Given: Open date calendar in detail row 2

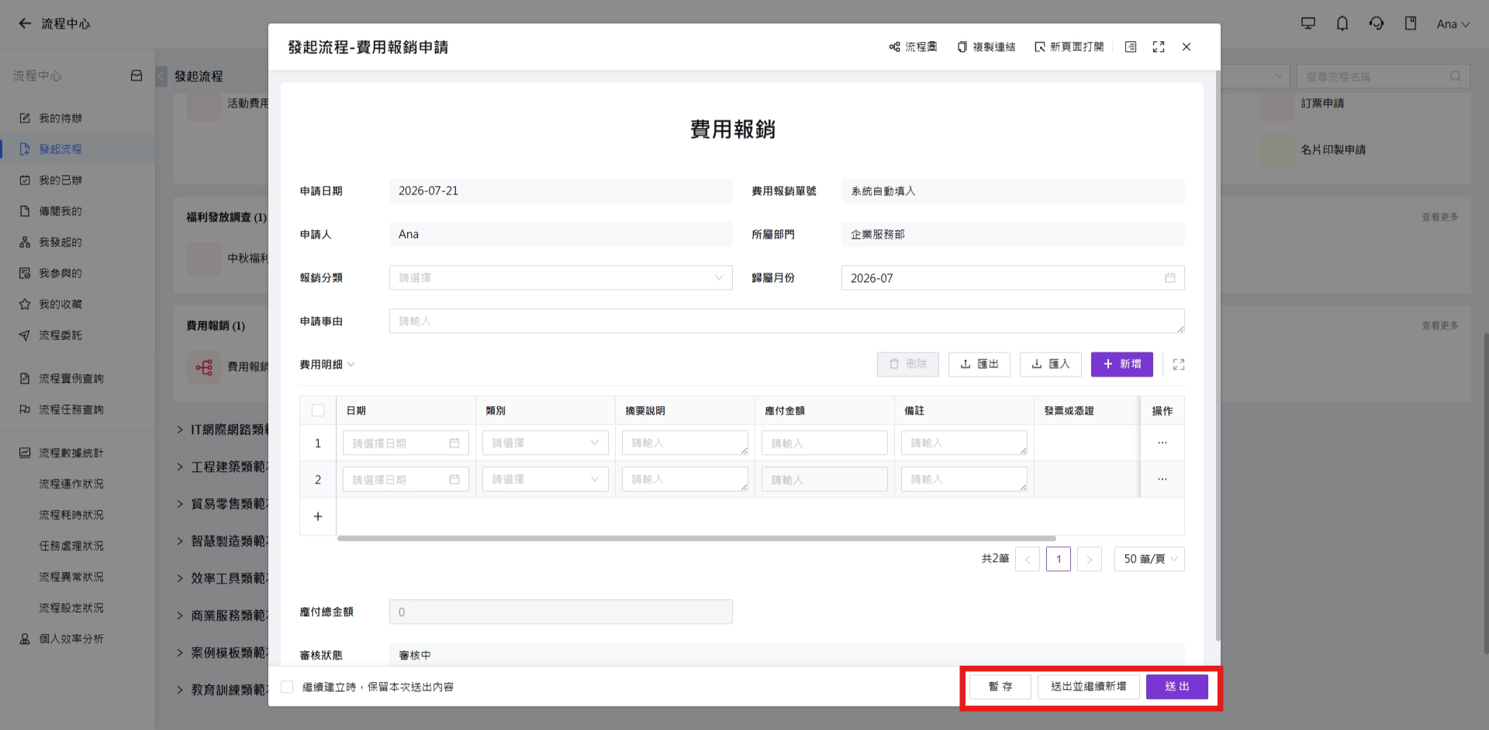Looking at the screenshot, I should pos(454,480).
